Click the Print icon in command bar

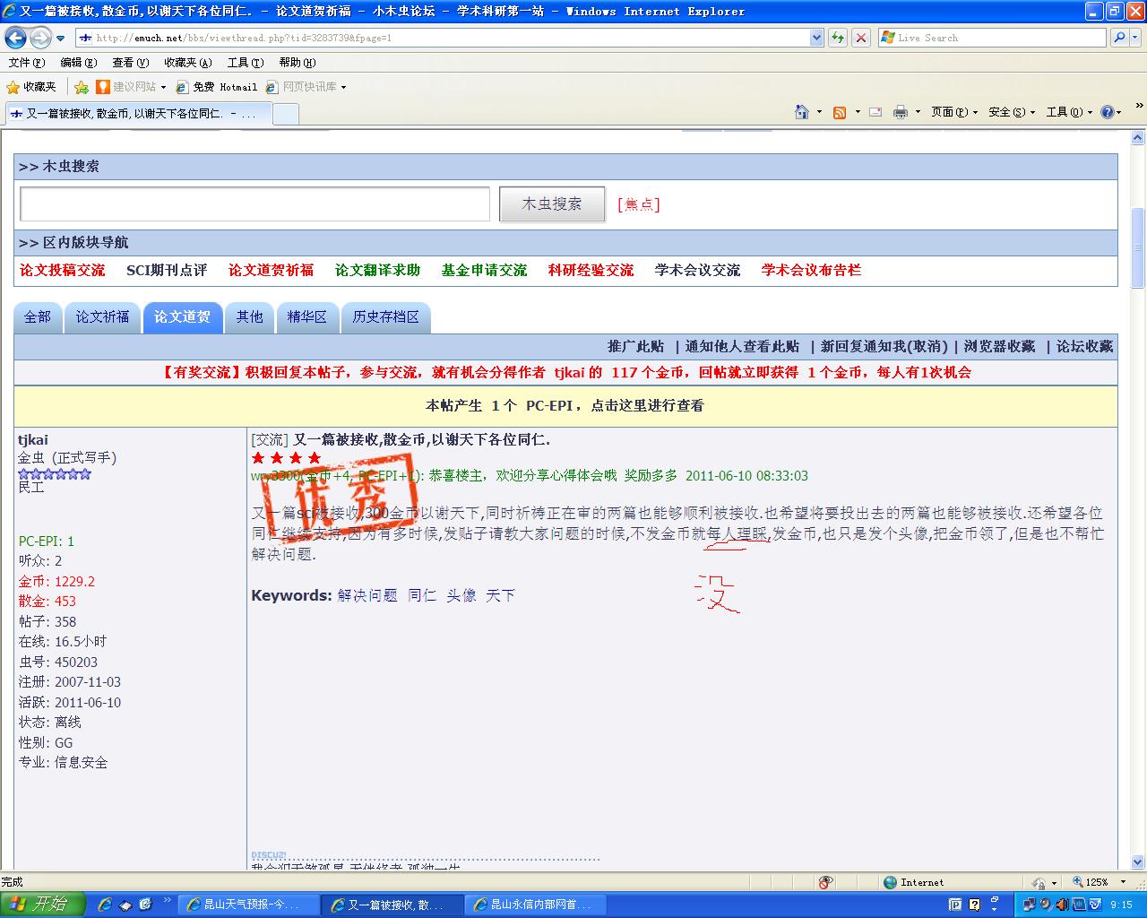click(x=900, y=112)
